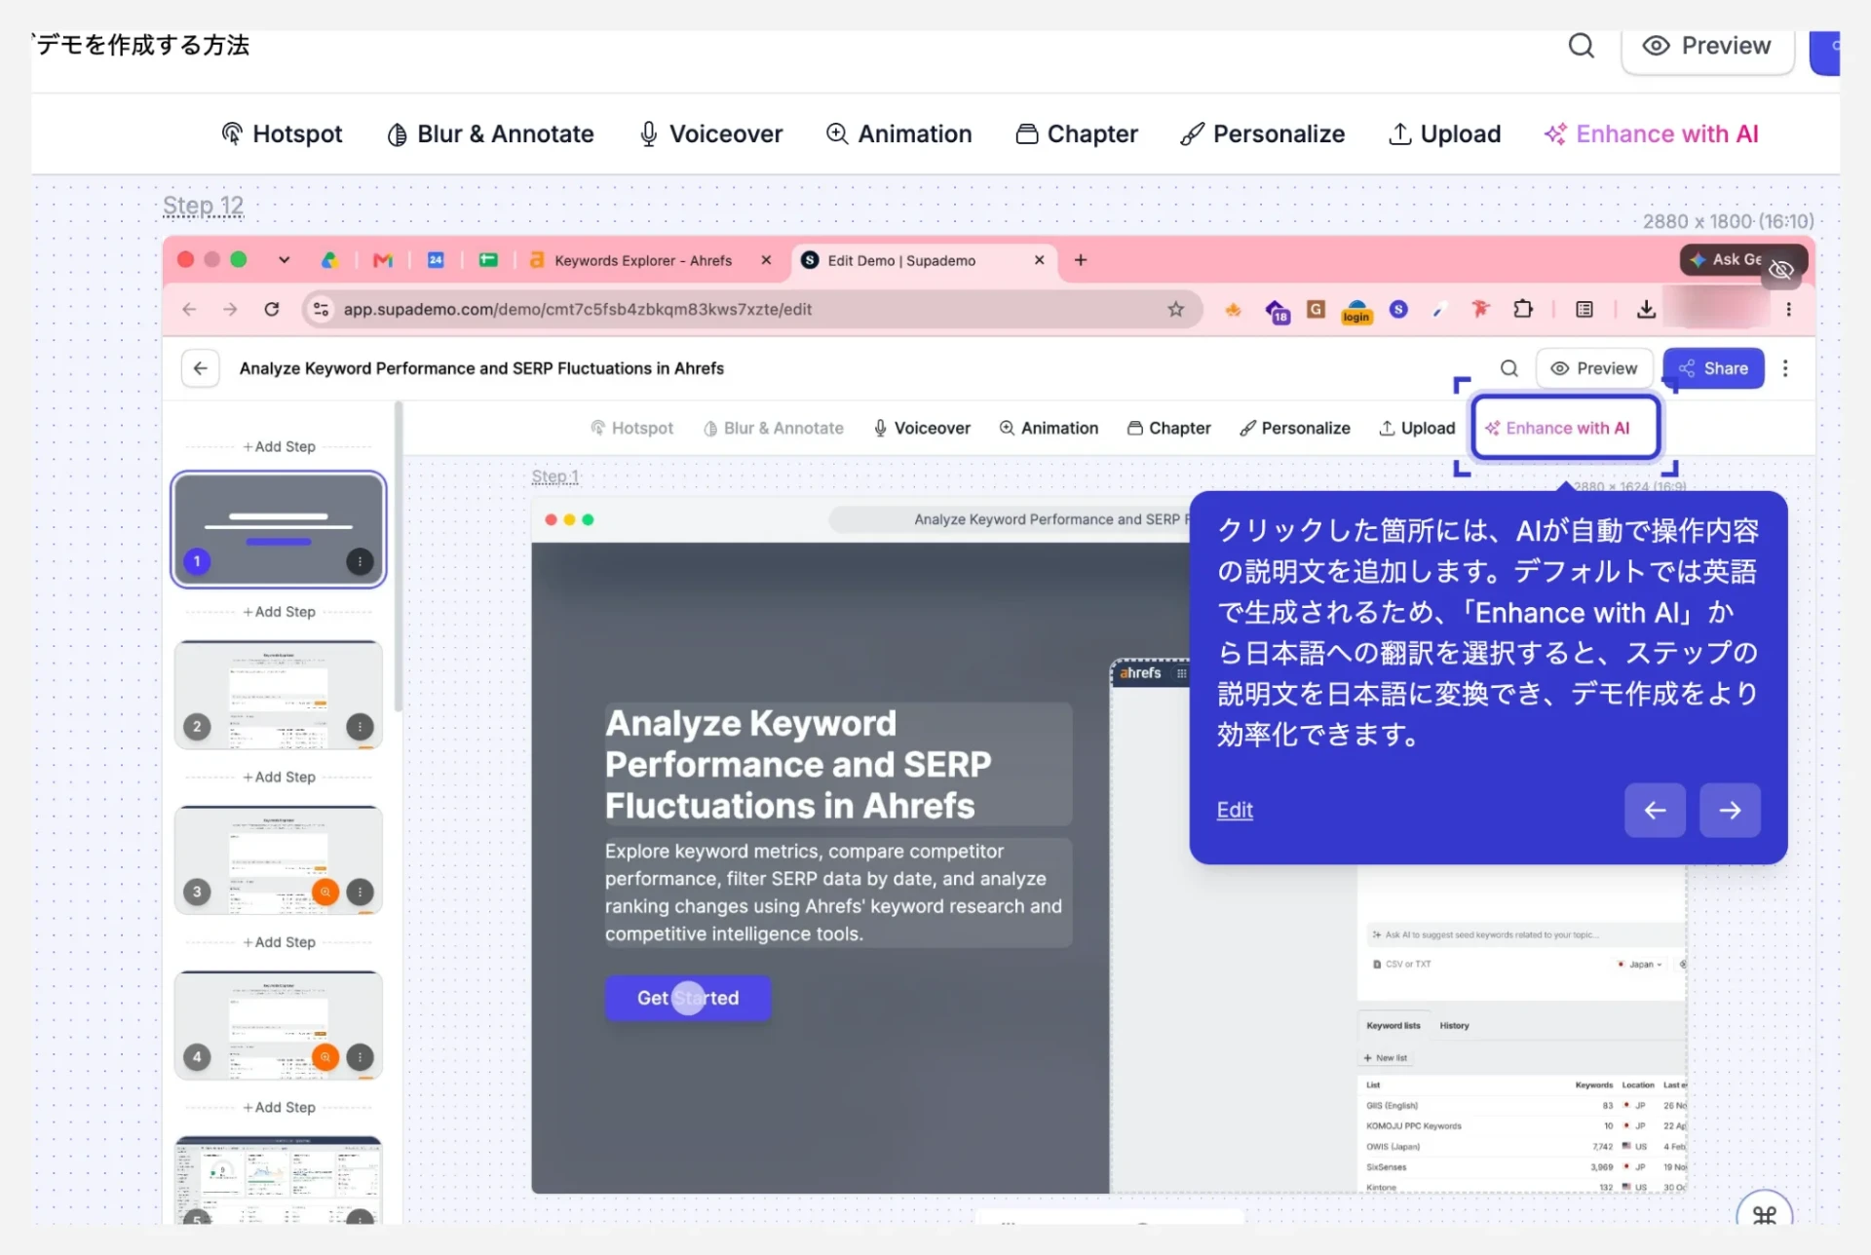The image size is (1871, 1255).
Task: Click the Edit link in tooltip
Action: point(1235,810)
